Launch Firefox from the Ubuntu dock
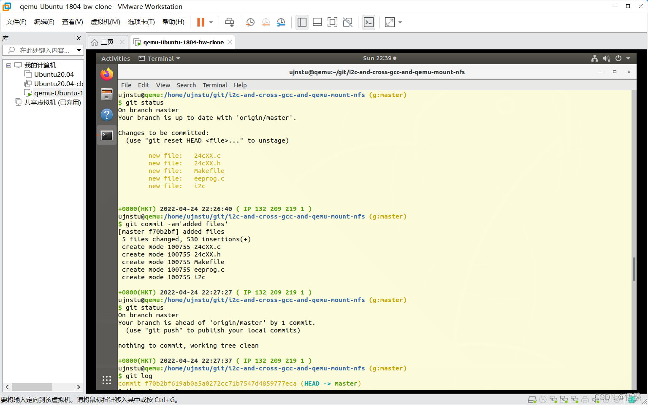Image resolution: width=648 pixels, height=405 pixels. coord(107,74)
